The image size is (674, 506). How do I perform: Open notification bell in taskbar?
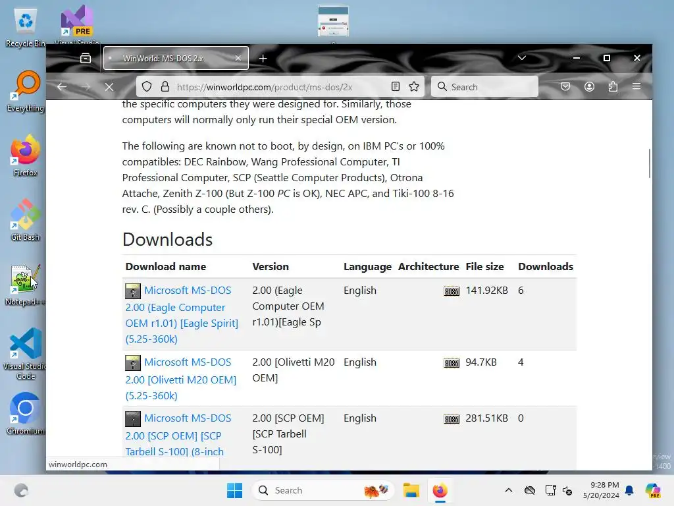click(629, 490)
